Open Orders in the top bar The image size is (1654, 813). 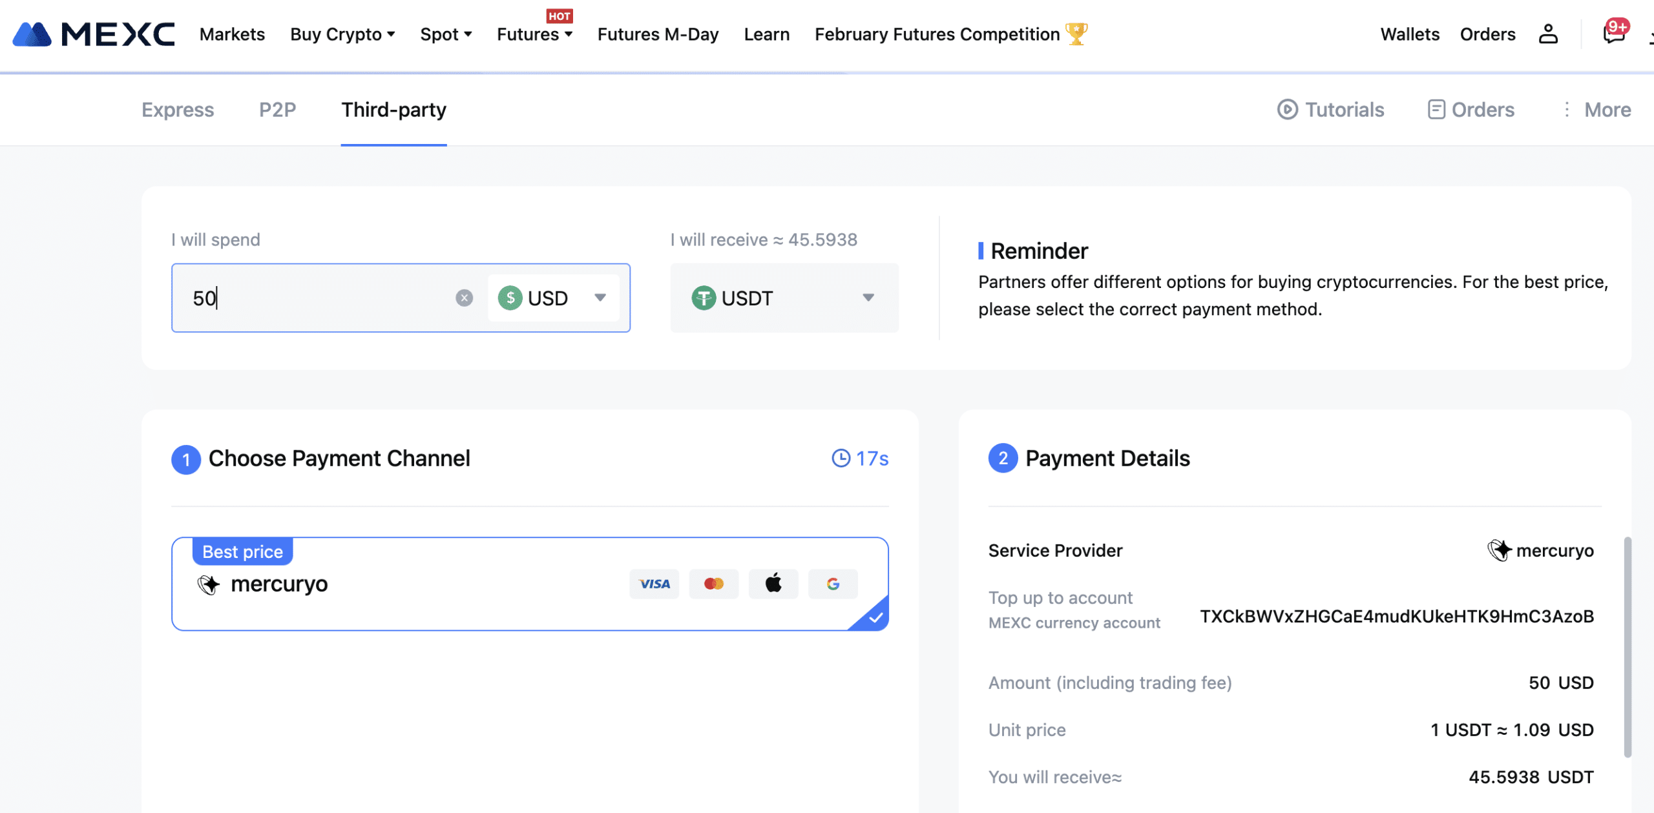point(1487,34)
